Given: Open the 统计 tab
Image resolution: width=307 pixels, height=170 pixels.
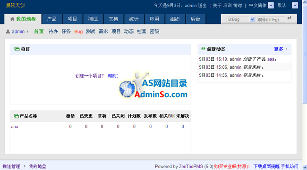Looking at the screenshot, I should [x=134, y=19].
